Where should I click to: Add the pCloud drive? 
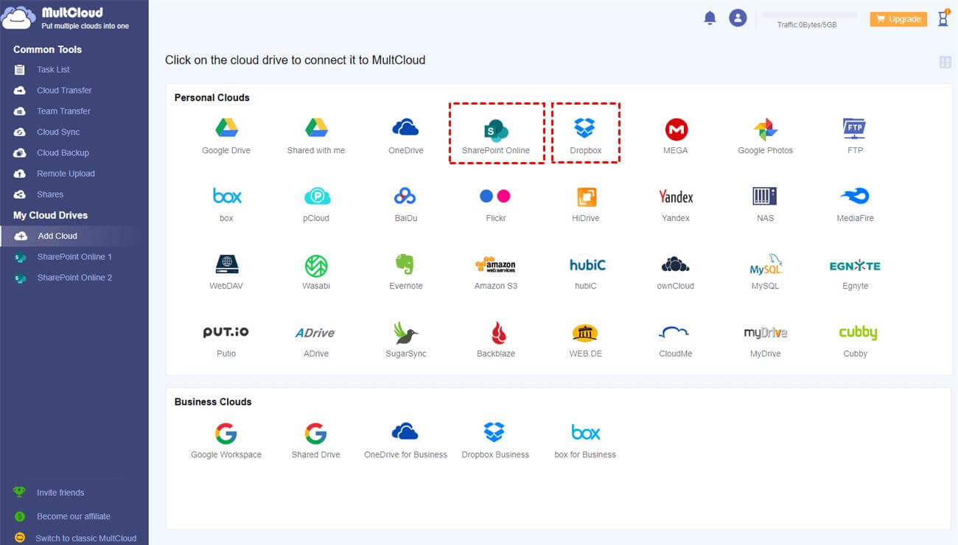pyautogui.click(x=316, y=203)
